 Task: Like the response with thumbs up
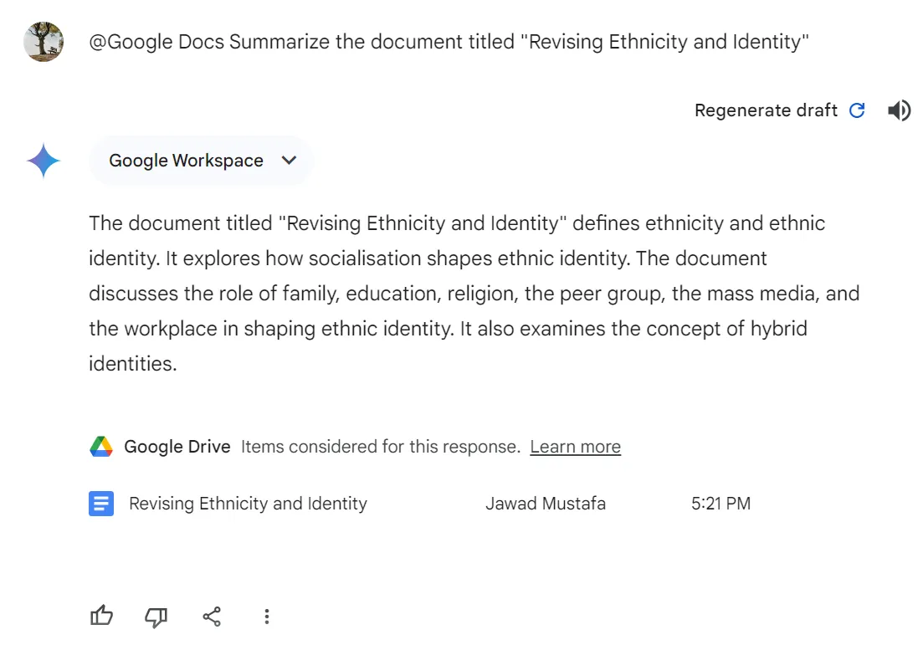pyautogui.click(x=101, y=617)
